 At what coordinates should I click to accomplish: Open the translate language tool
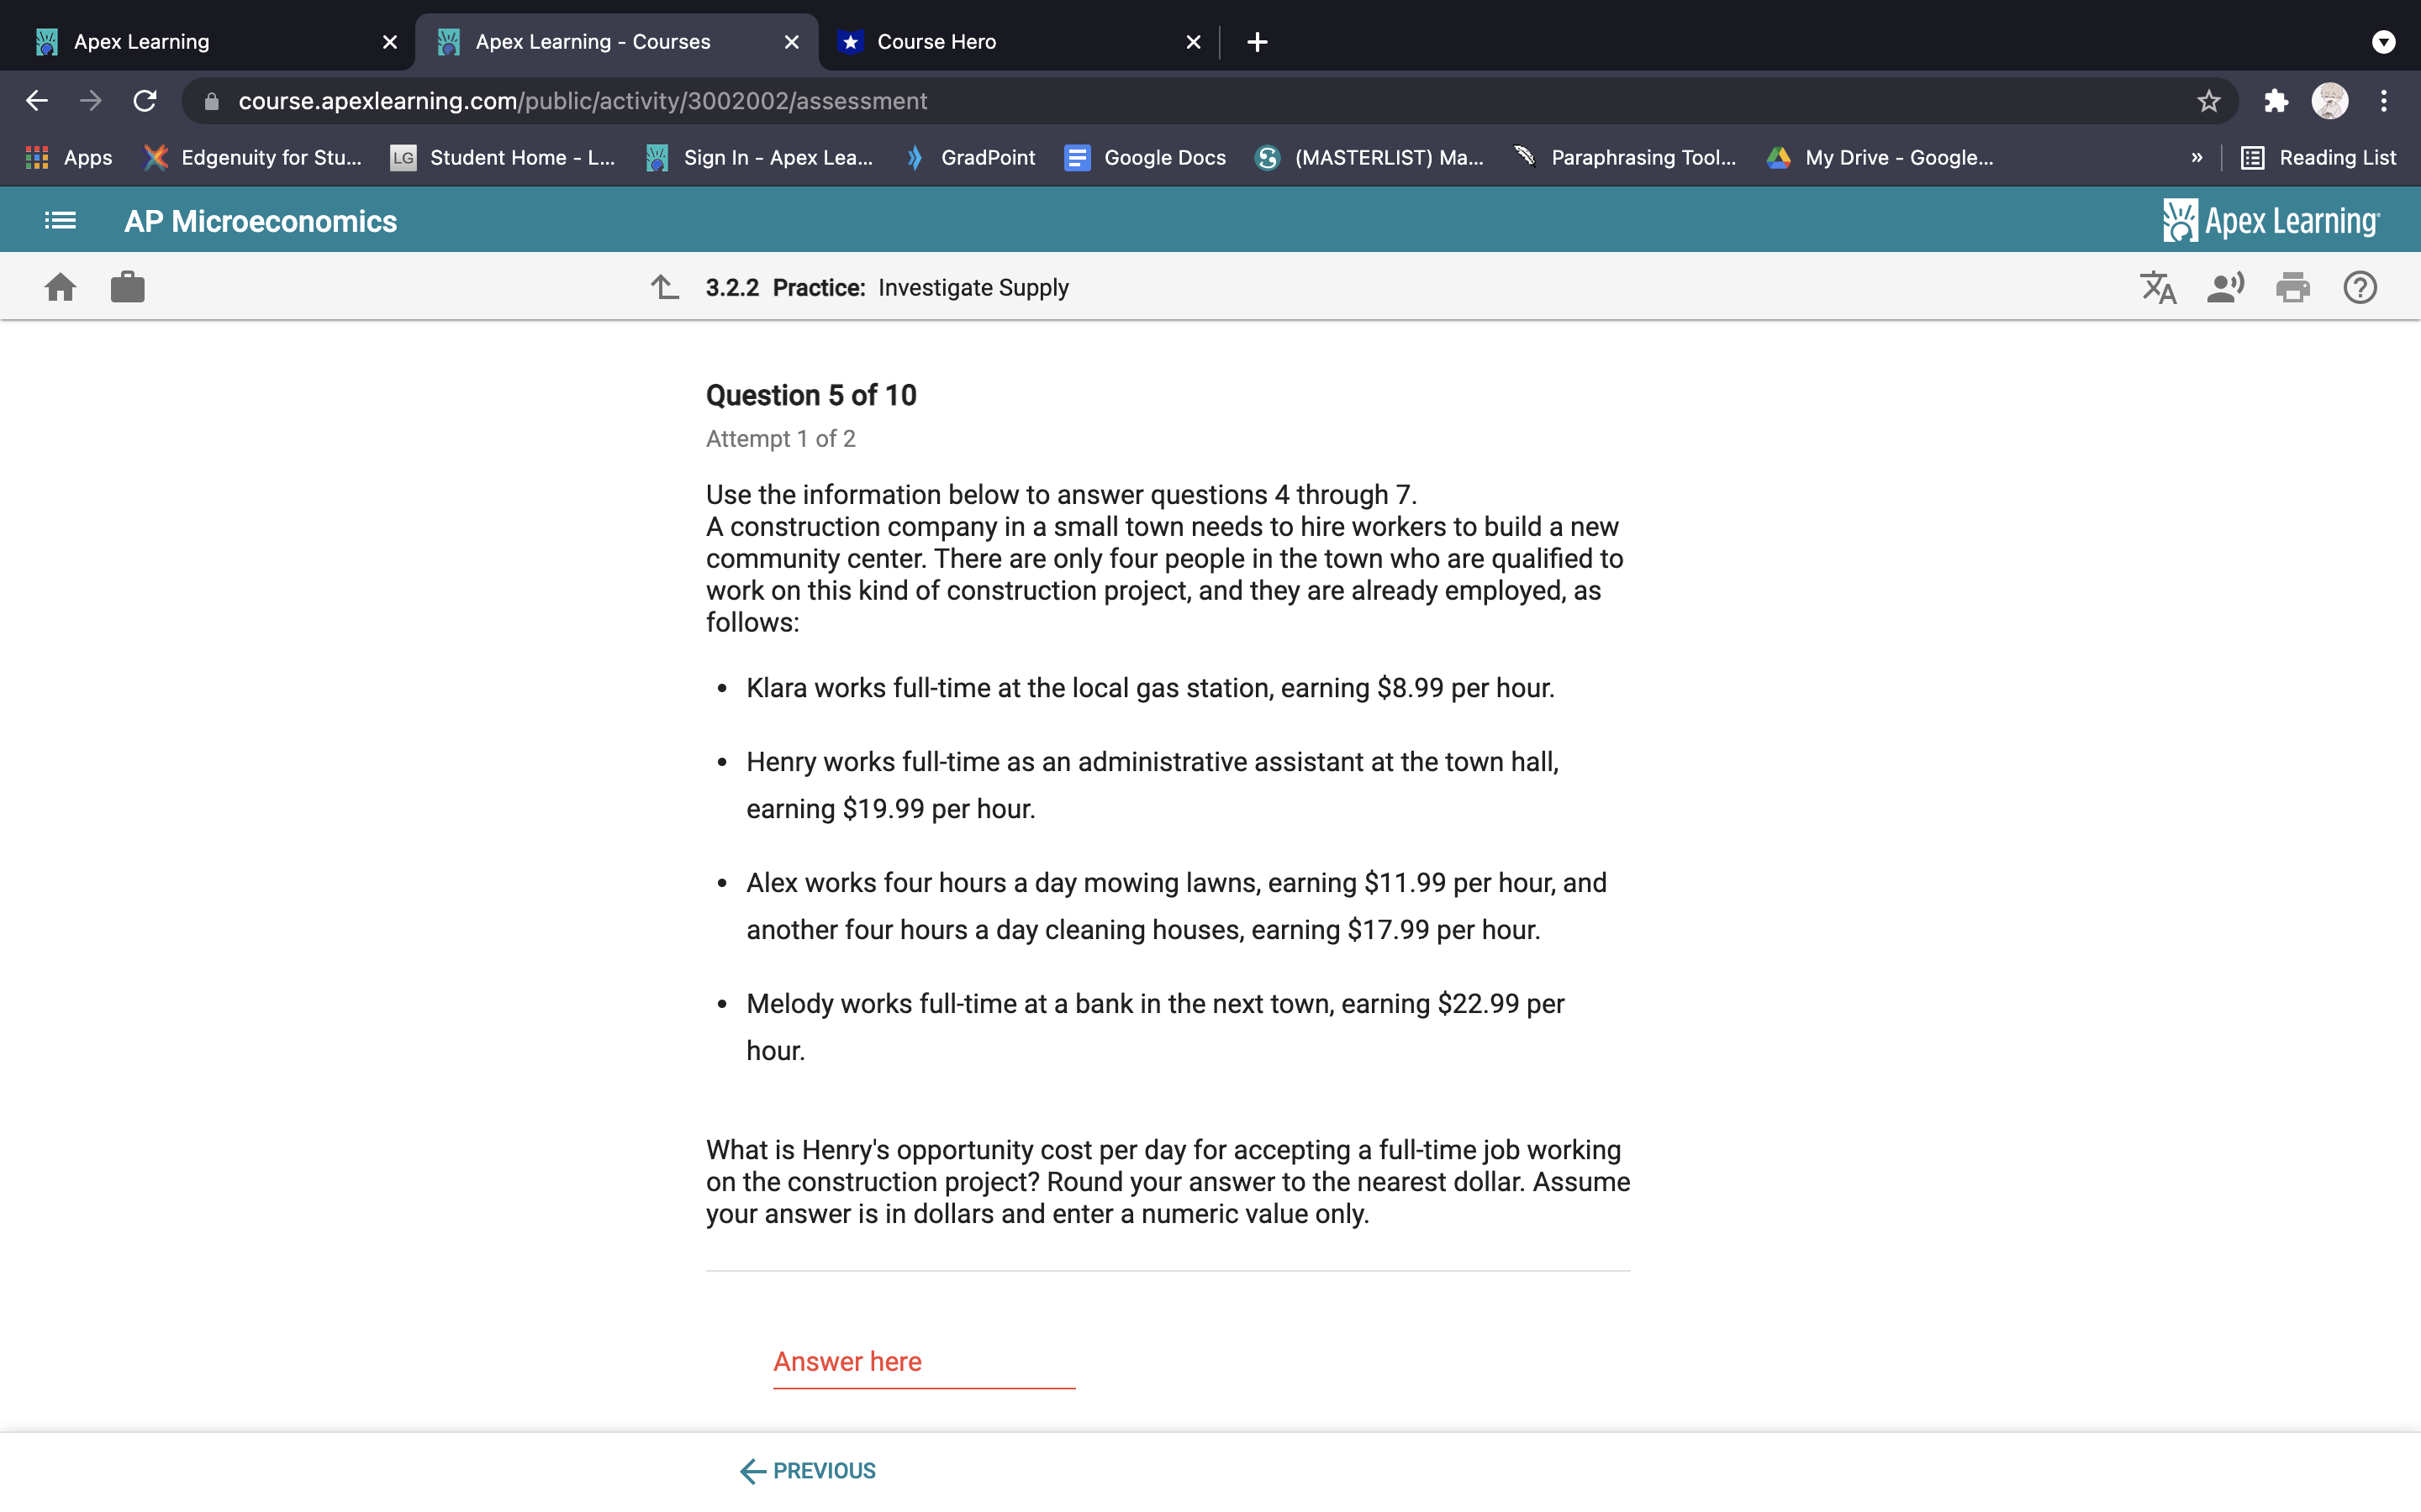pyautogui.click(x=2158, y=288)
